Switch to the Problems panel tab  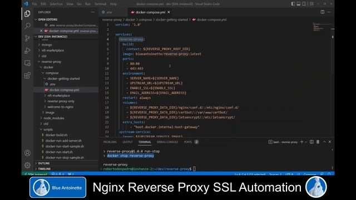(110, 142)
